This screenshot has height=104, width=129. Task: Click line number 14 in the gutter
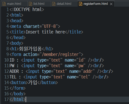click(7, 83)
